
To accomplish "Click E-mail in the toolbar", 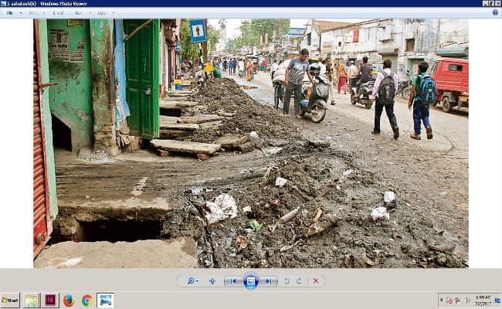I will [x=58, y=13].
